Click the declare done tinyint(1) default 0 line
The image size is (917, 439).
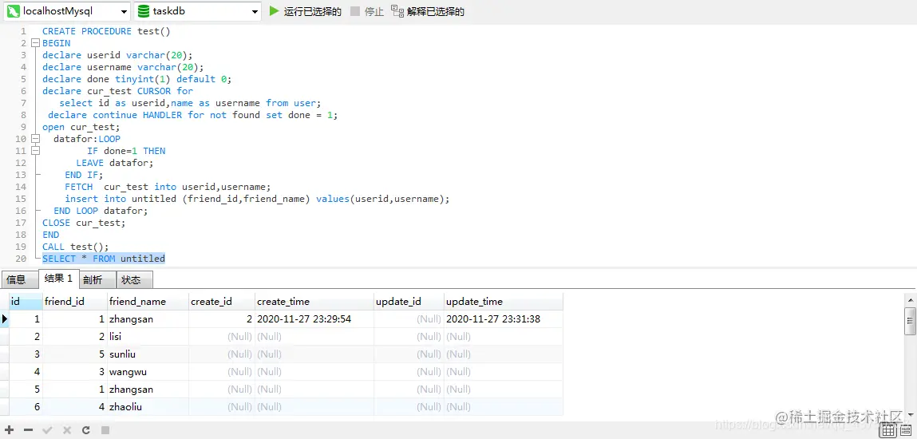click(136, 79)
